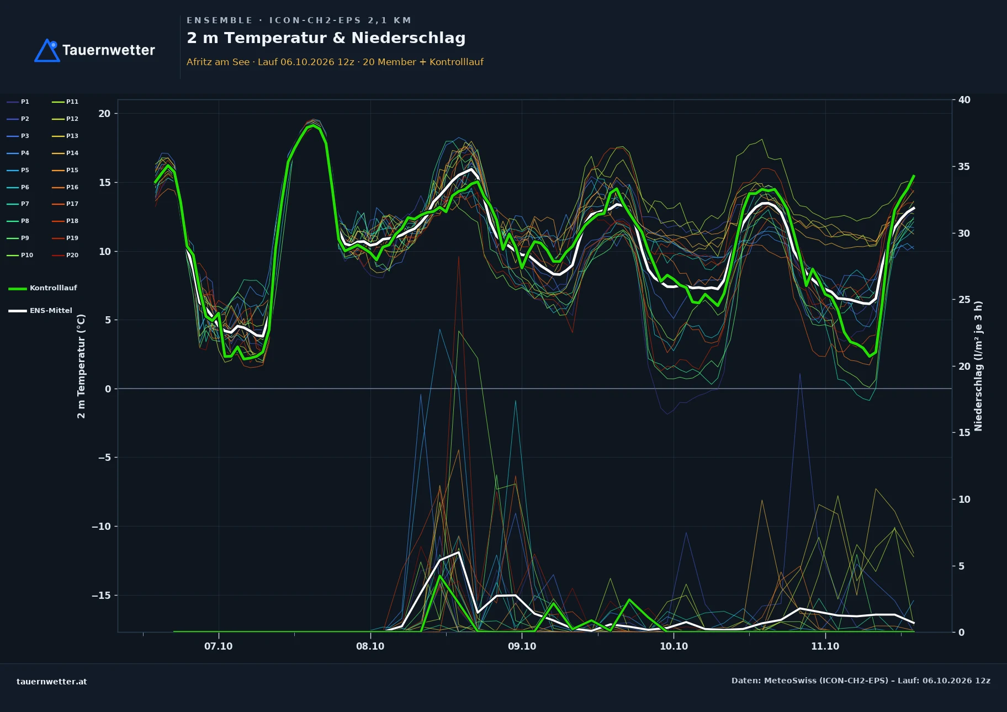Click the 25 tick on precipitation axis
This screenshot has width=1007, height=712.
[x=964, y=300]
